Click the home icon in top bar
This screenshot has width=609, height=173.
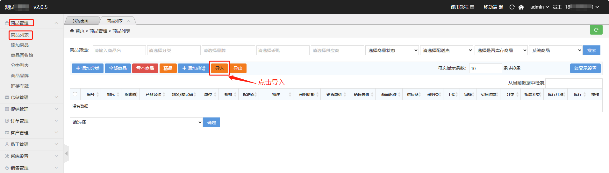pyautogui.click(x=521, y=7)
